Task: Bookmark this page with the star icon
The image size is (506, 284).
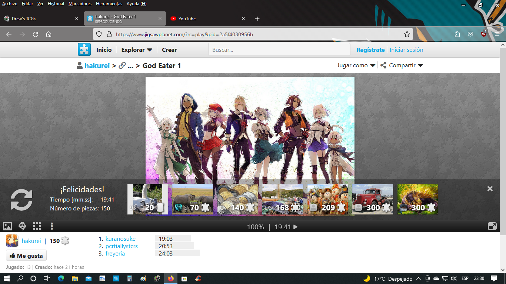Action: click(407, 34)
